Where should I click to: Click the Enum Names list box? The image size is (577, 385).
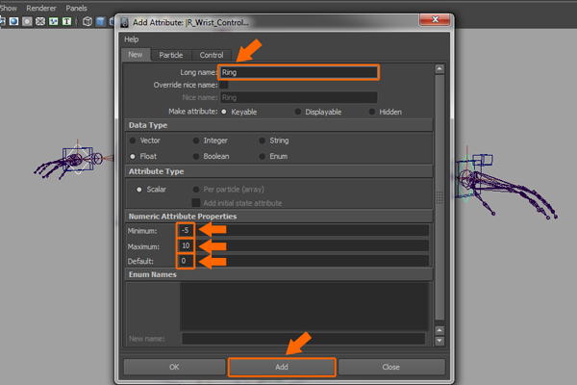pos(304,306)
